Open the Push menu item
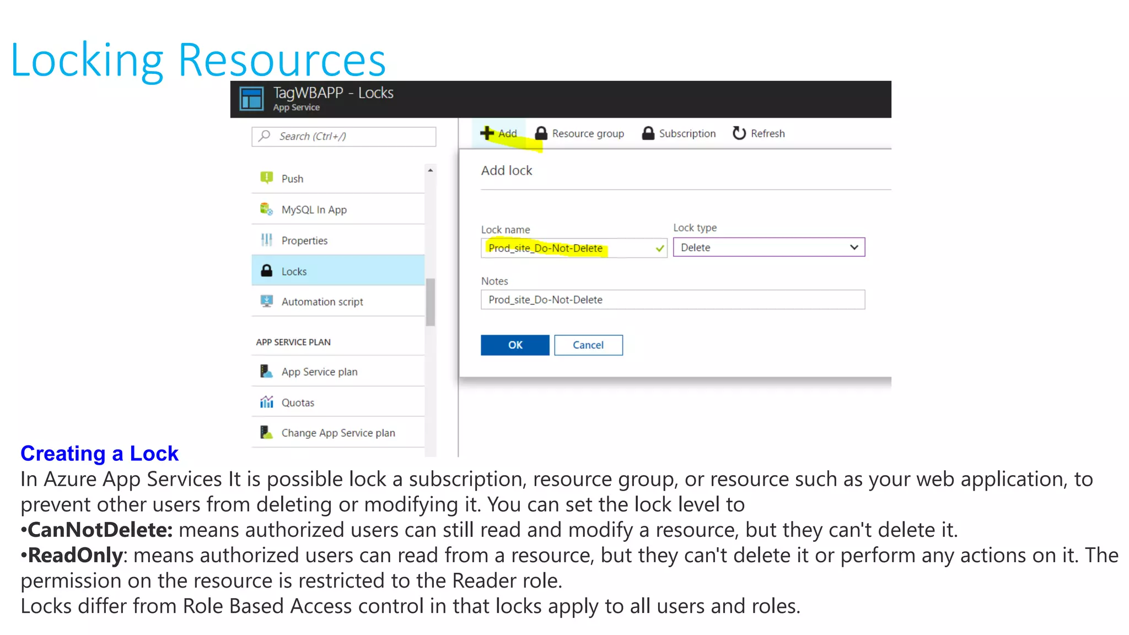The width and height of the screenshot is (1129, 635). (x=338, y=178)
